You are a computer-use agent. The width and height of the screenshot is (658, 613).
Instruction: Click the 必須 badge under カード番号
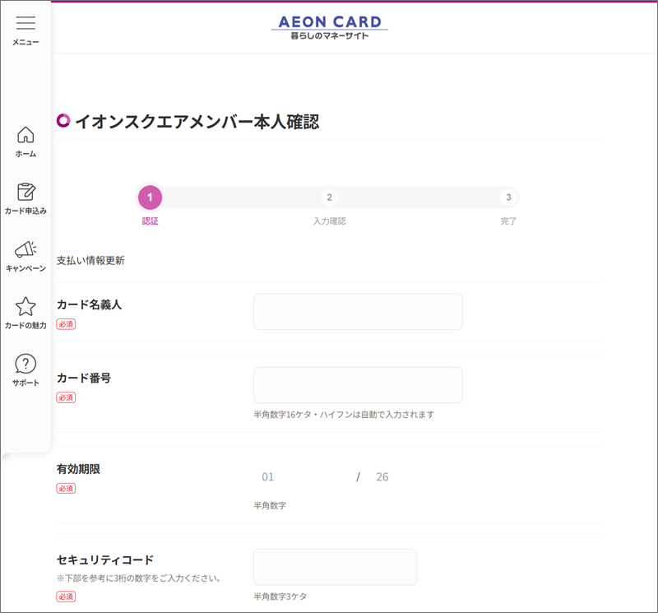[x=66, y=397]
